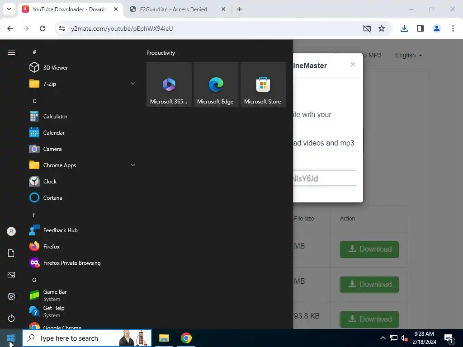463x347 pixels.
Task: Open Chrome three-dot menu
Action: pos(453,28)
